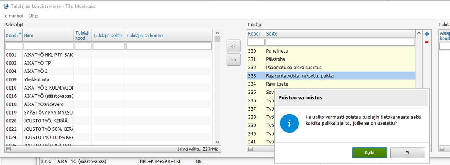This screenshot has height=165, width=450.
Task: Select row 0004 AIKATYÖ 2
Action: click(109, 71)
